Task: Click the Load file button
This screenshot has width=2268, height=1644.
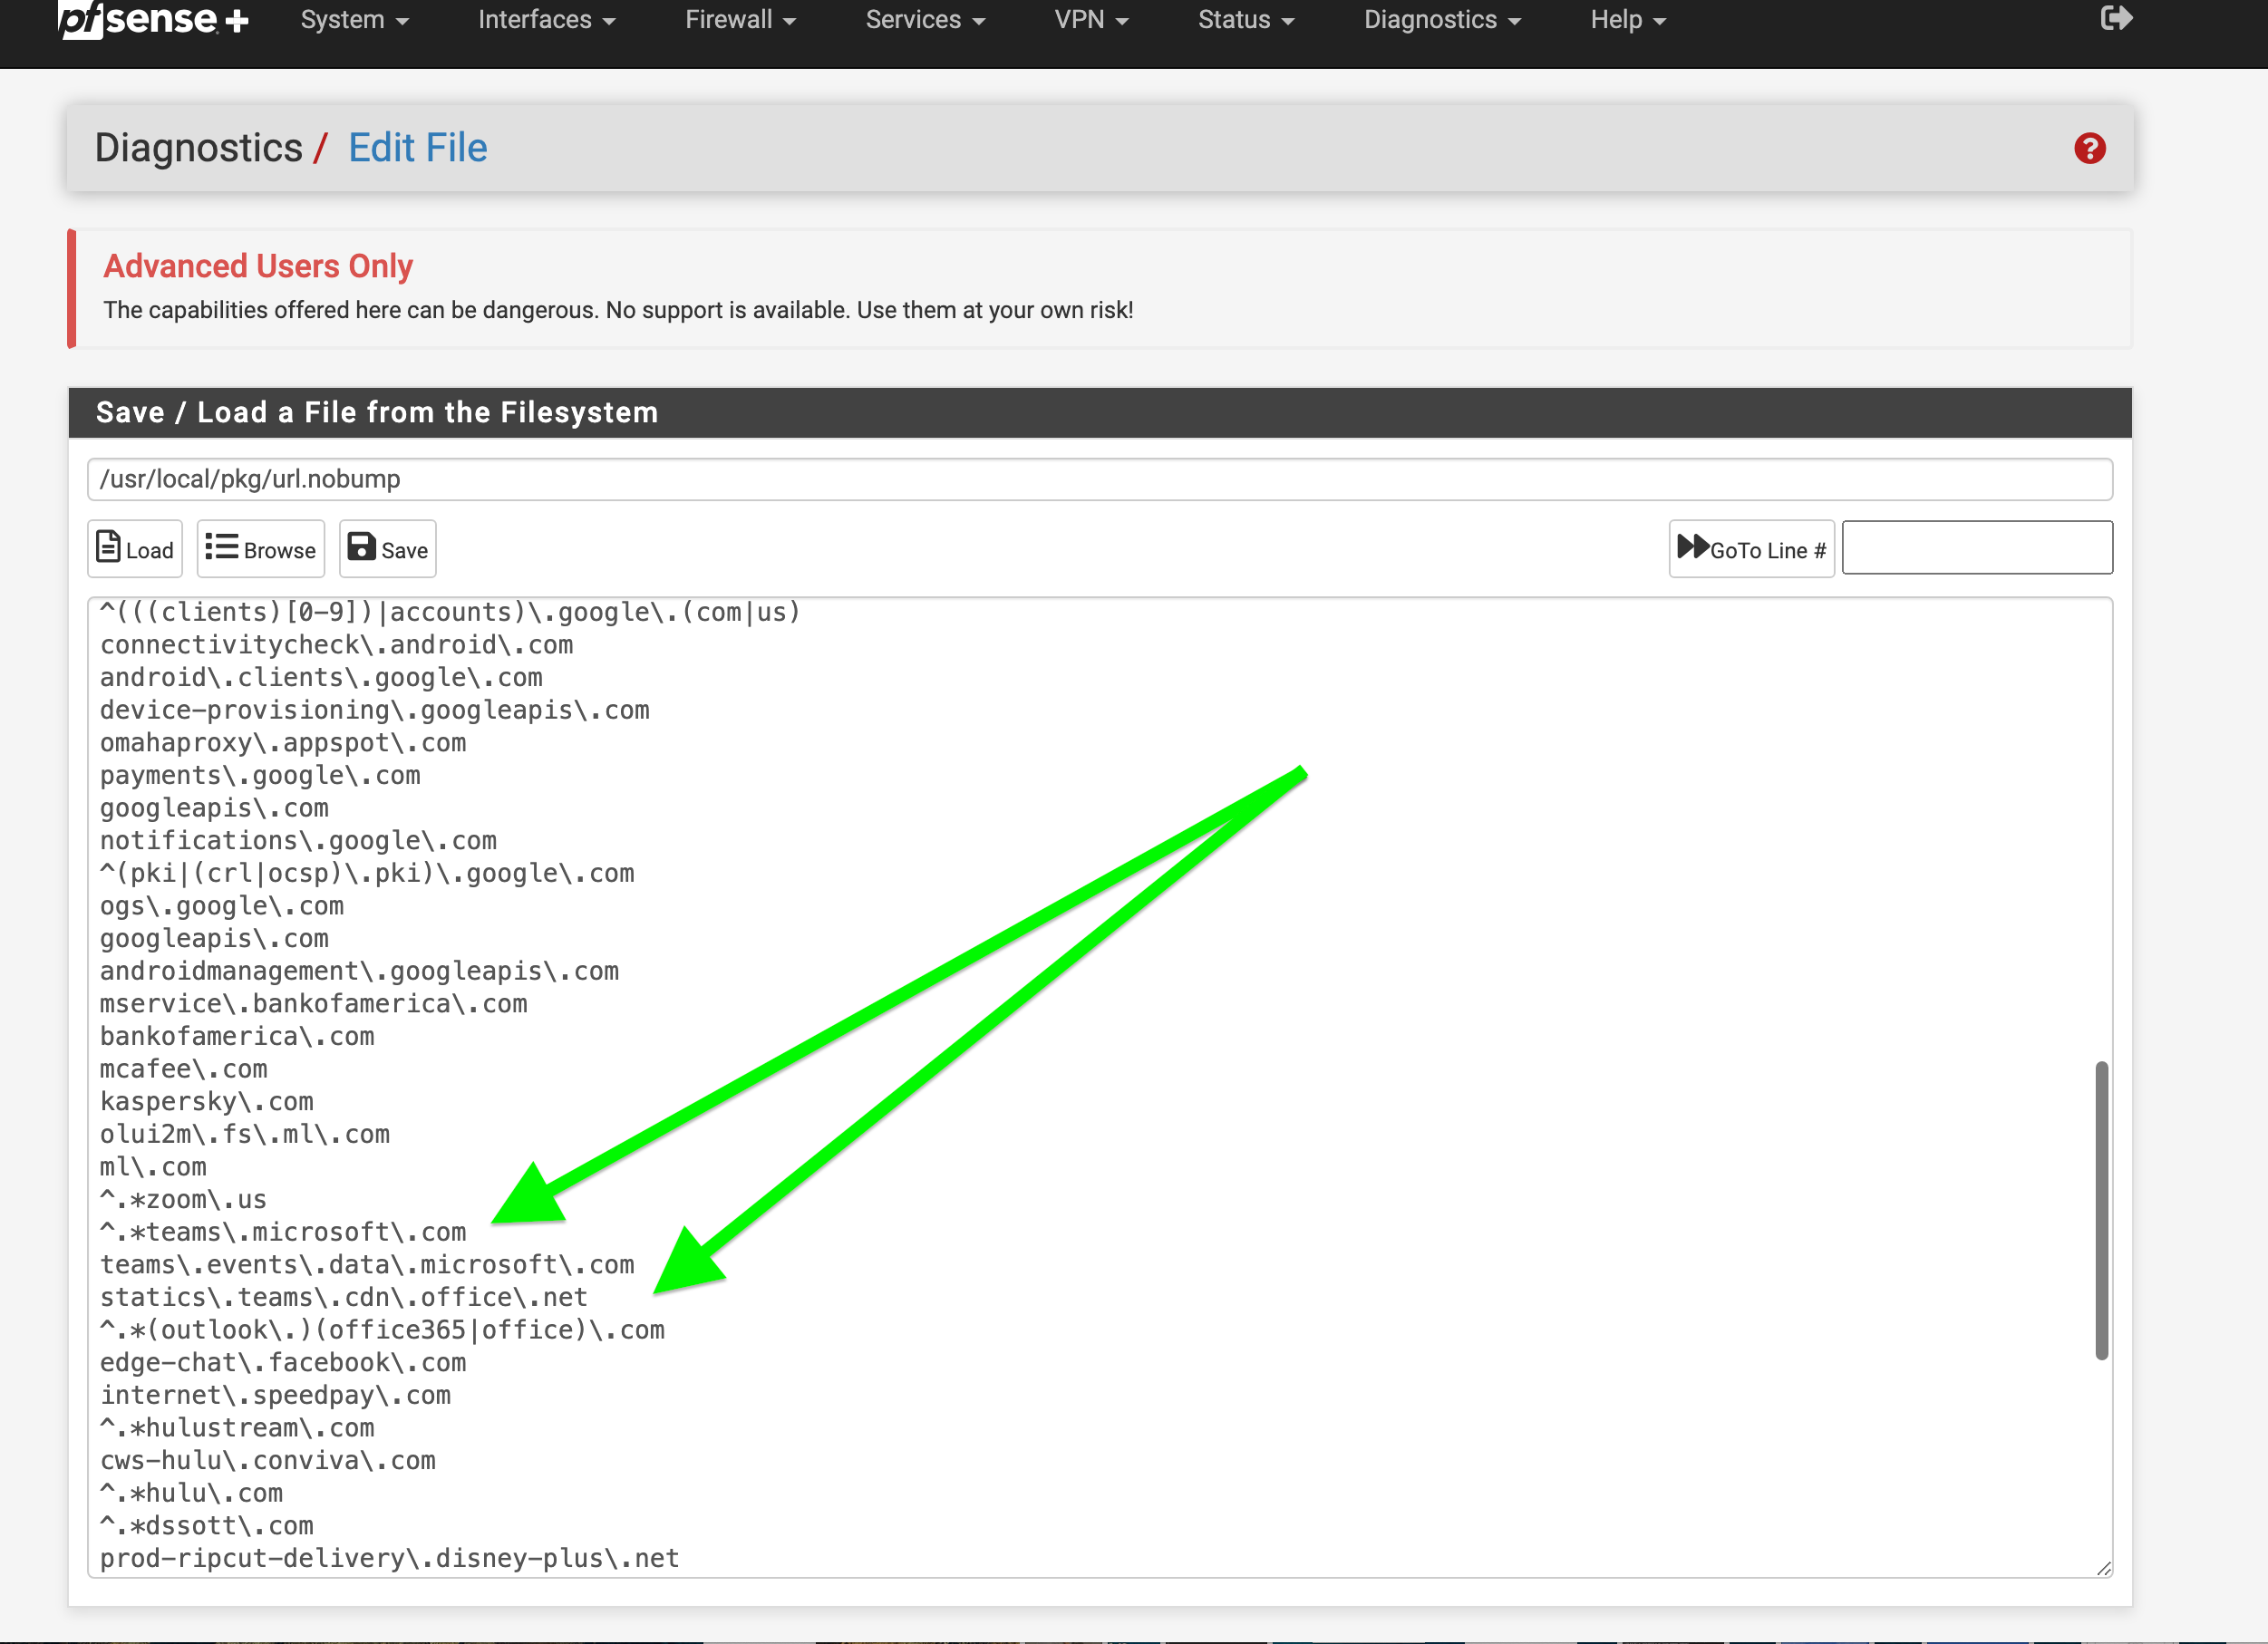Action: [x=135, y=549]
